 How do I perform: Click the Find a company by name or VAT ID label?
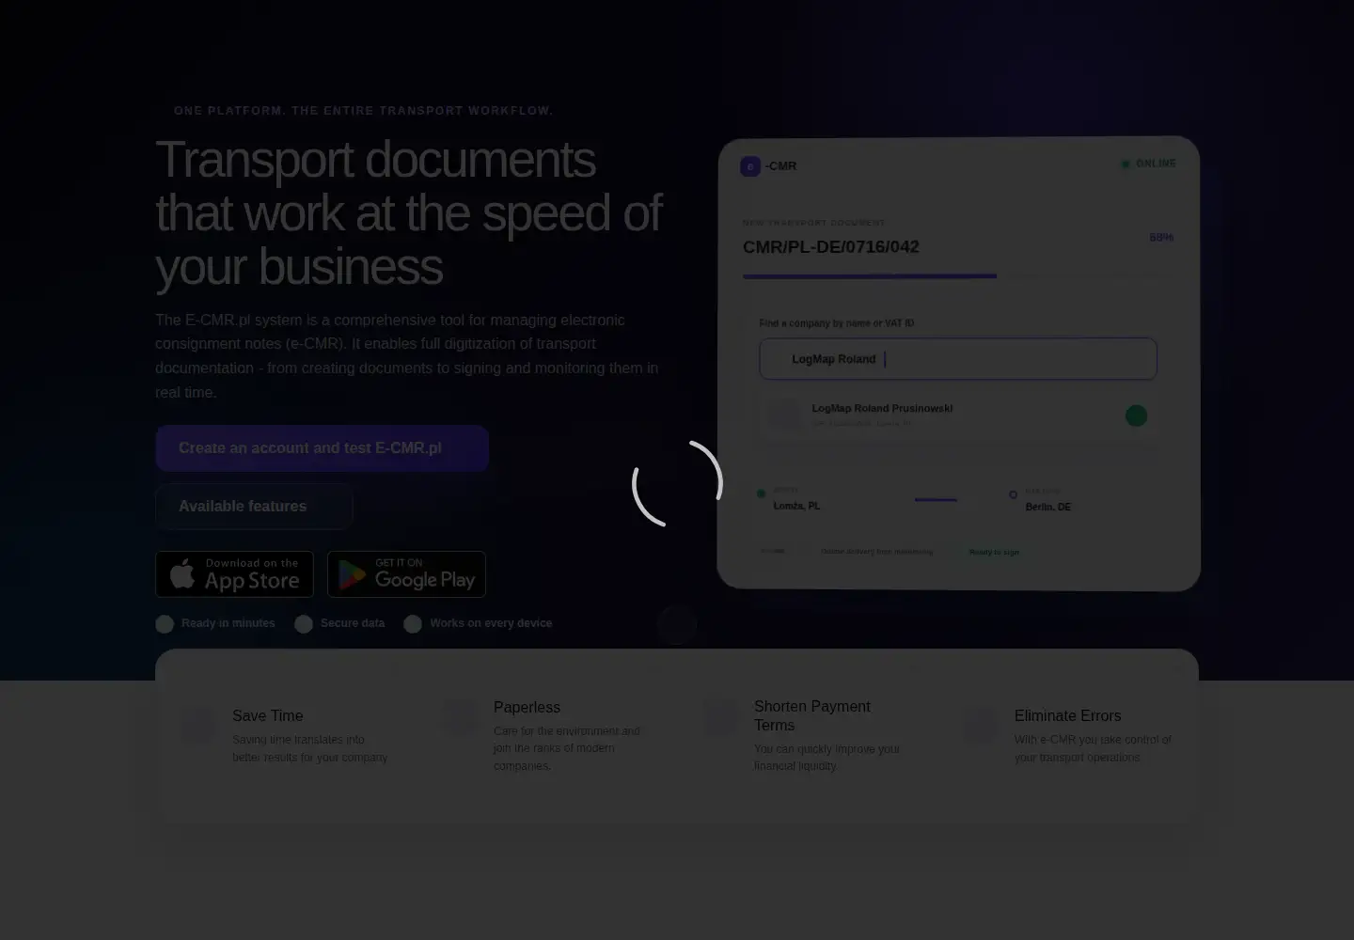[837, 323]
